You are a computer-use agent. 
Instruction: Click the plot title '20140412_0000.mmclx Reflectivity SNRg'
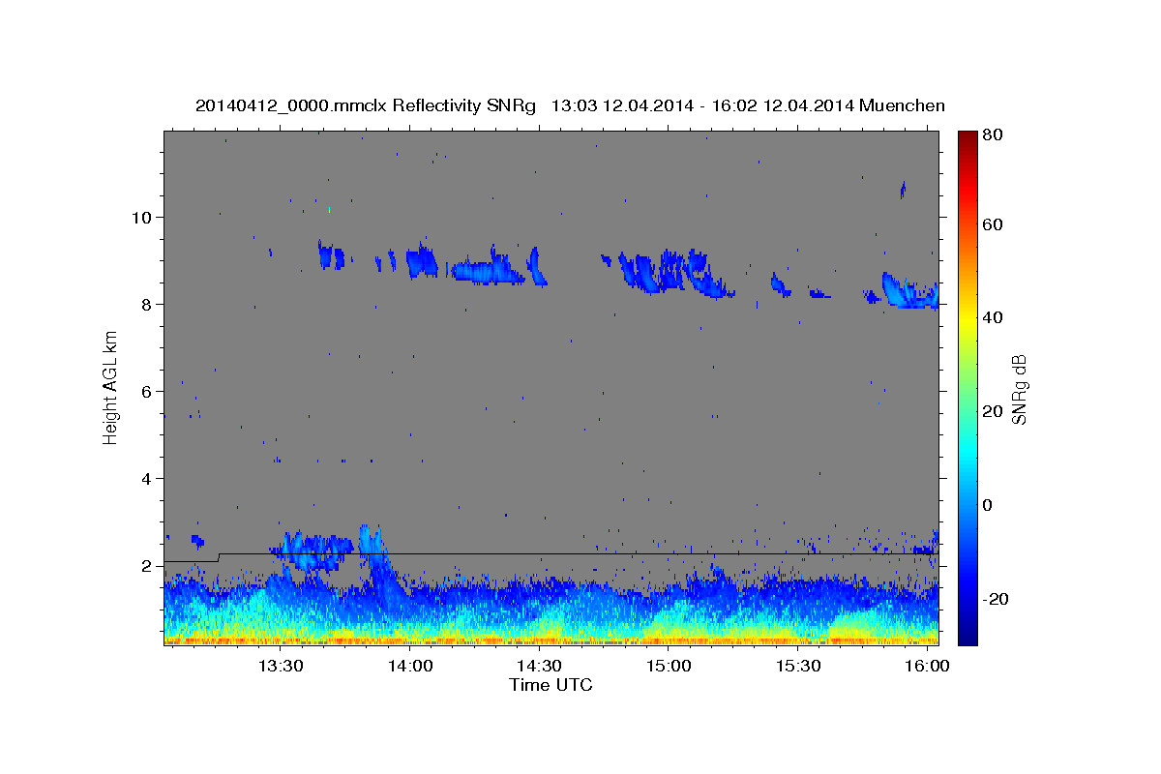coord(366,105)
